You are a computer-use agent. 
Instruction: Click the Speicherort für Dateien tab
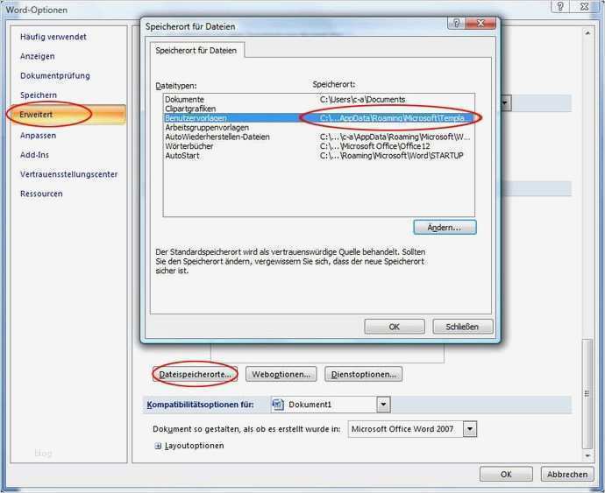tap(196, 51)
